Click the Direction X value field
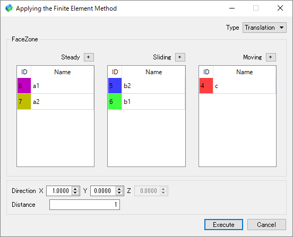Screen dimensions: 293x237 tap(59, 191)
